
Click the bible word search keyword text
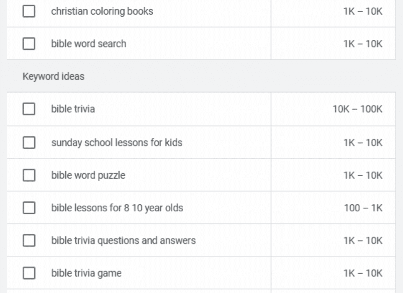click(x=89, y=44)
